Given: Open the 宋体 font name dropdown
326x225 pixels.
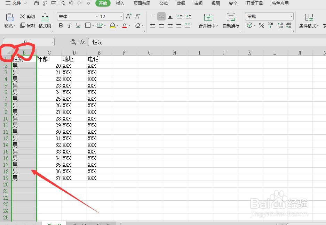Looking at the screenshot, I should pyautogui.click(x=97, y=16).
